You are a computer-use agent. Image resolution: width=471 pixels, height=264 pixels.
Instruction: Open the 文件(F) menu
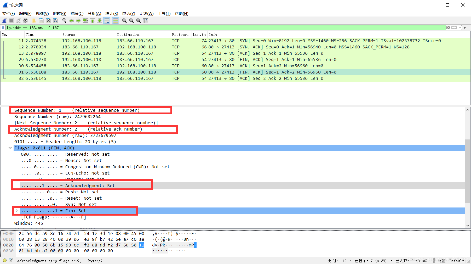(9, 14)
